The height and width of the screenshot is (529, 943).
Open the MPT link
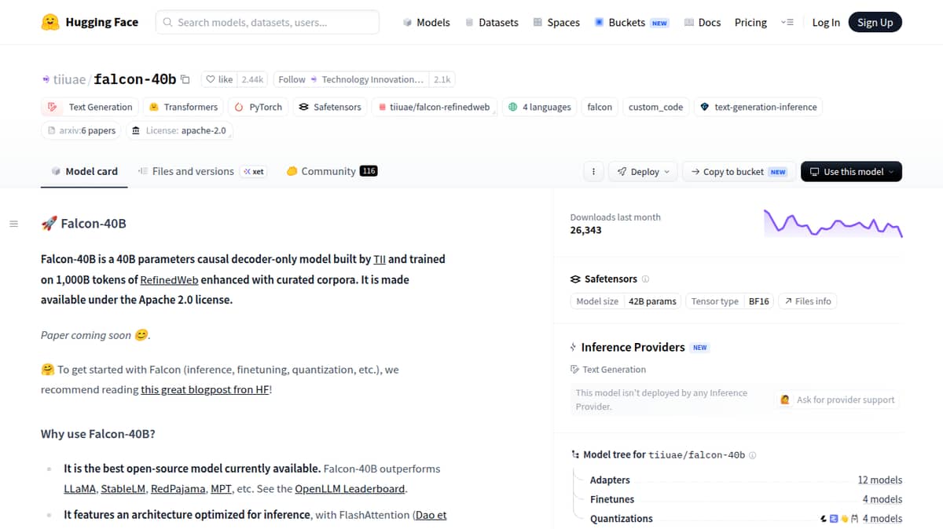221,488
